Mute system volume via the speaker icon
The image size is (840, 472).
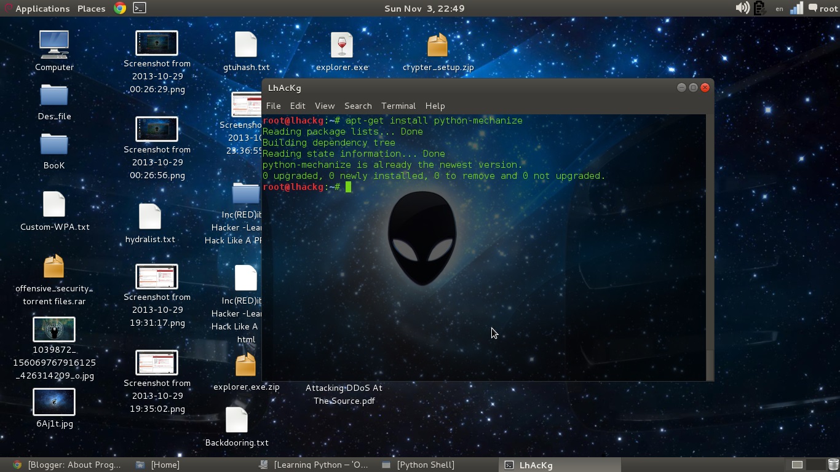742,8
